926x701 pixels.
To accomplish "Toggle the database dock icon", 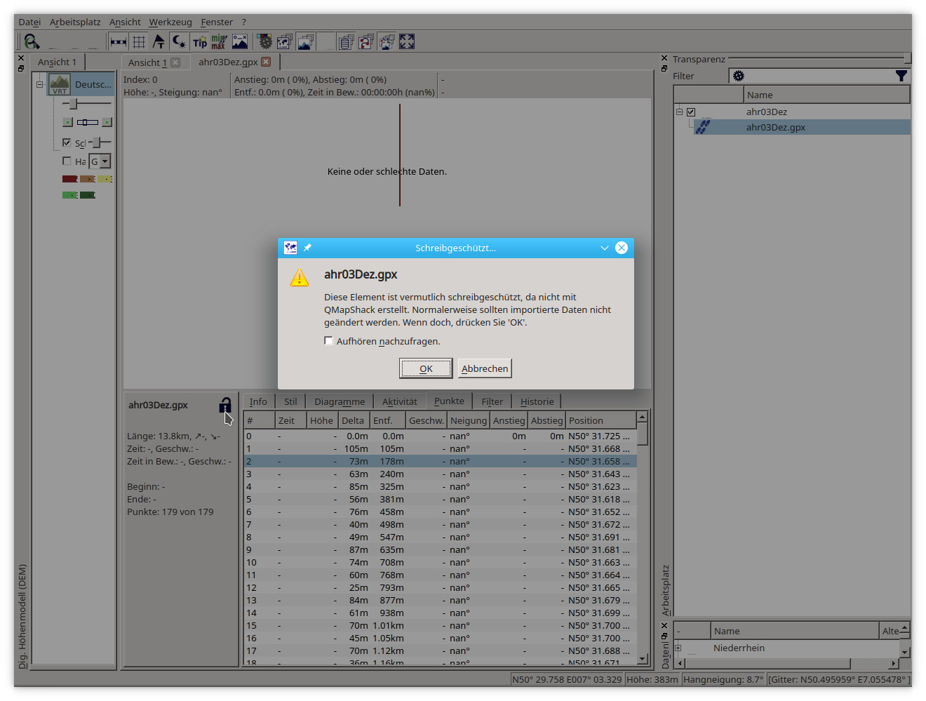I will [x=346, y=42].
